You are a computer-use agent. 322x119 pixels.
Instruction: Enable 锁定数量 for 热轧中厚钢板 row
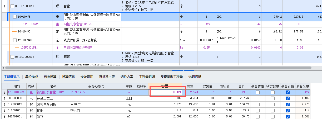[x=273, y=104]
